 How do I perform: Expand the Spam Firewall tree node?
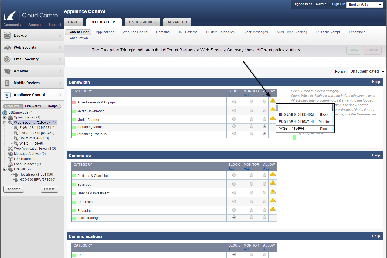(x=5, y=117)
